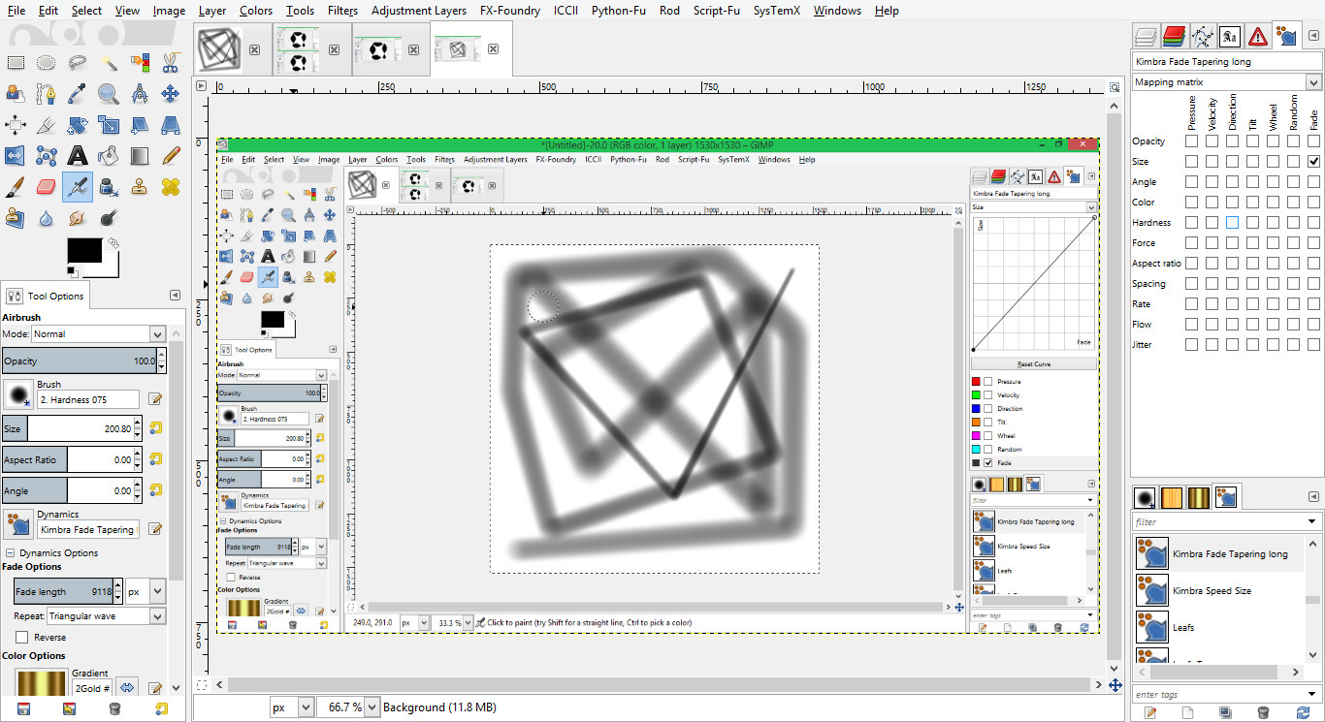Viewport: 1325px width, 722px height.
Task: Open the Mode Normal dropdown
Action: pyautogui.click(x=98, y=333)
